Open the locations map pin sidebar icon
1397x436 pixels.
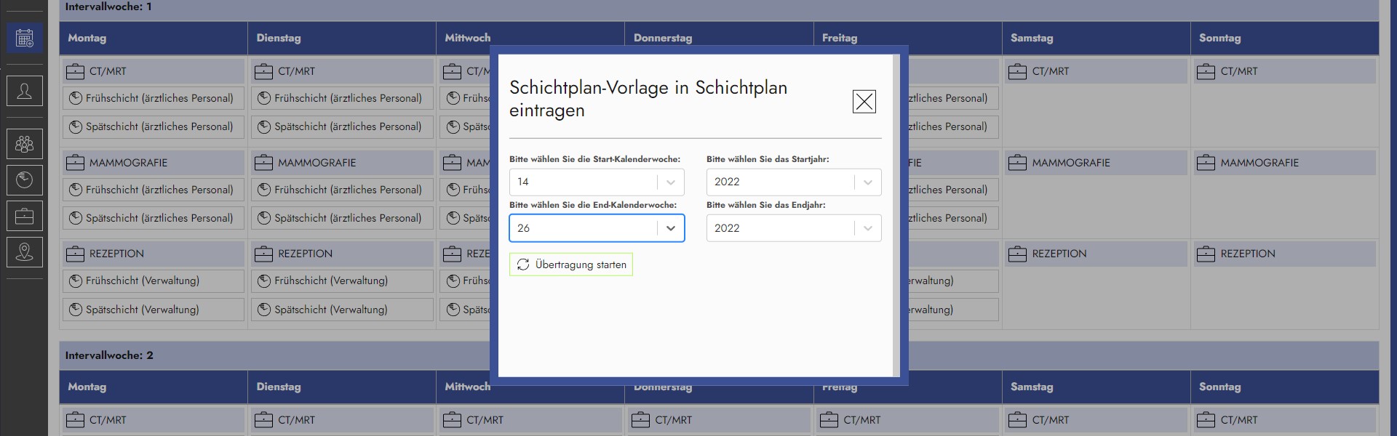point(25,252)
